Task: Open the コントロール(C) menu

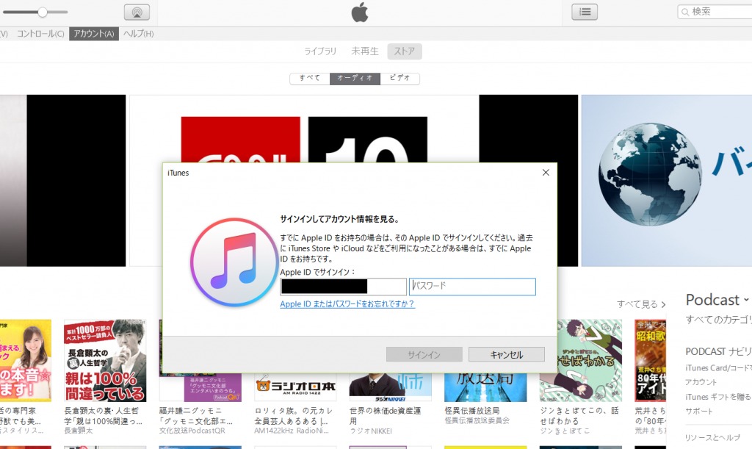Action: tap(40, 34)
